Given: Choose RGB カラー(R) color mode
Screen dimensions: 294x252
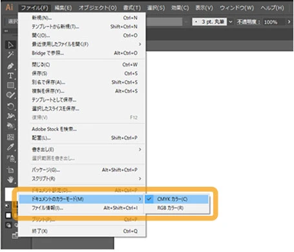Looking at the screenshot, I should (176, 208).
